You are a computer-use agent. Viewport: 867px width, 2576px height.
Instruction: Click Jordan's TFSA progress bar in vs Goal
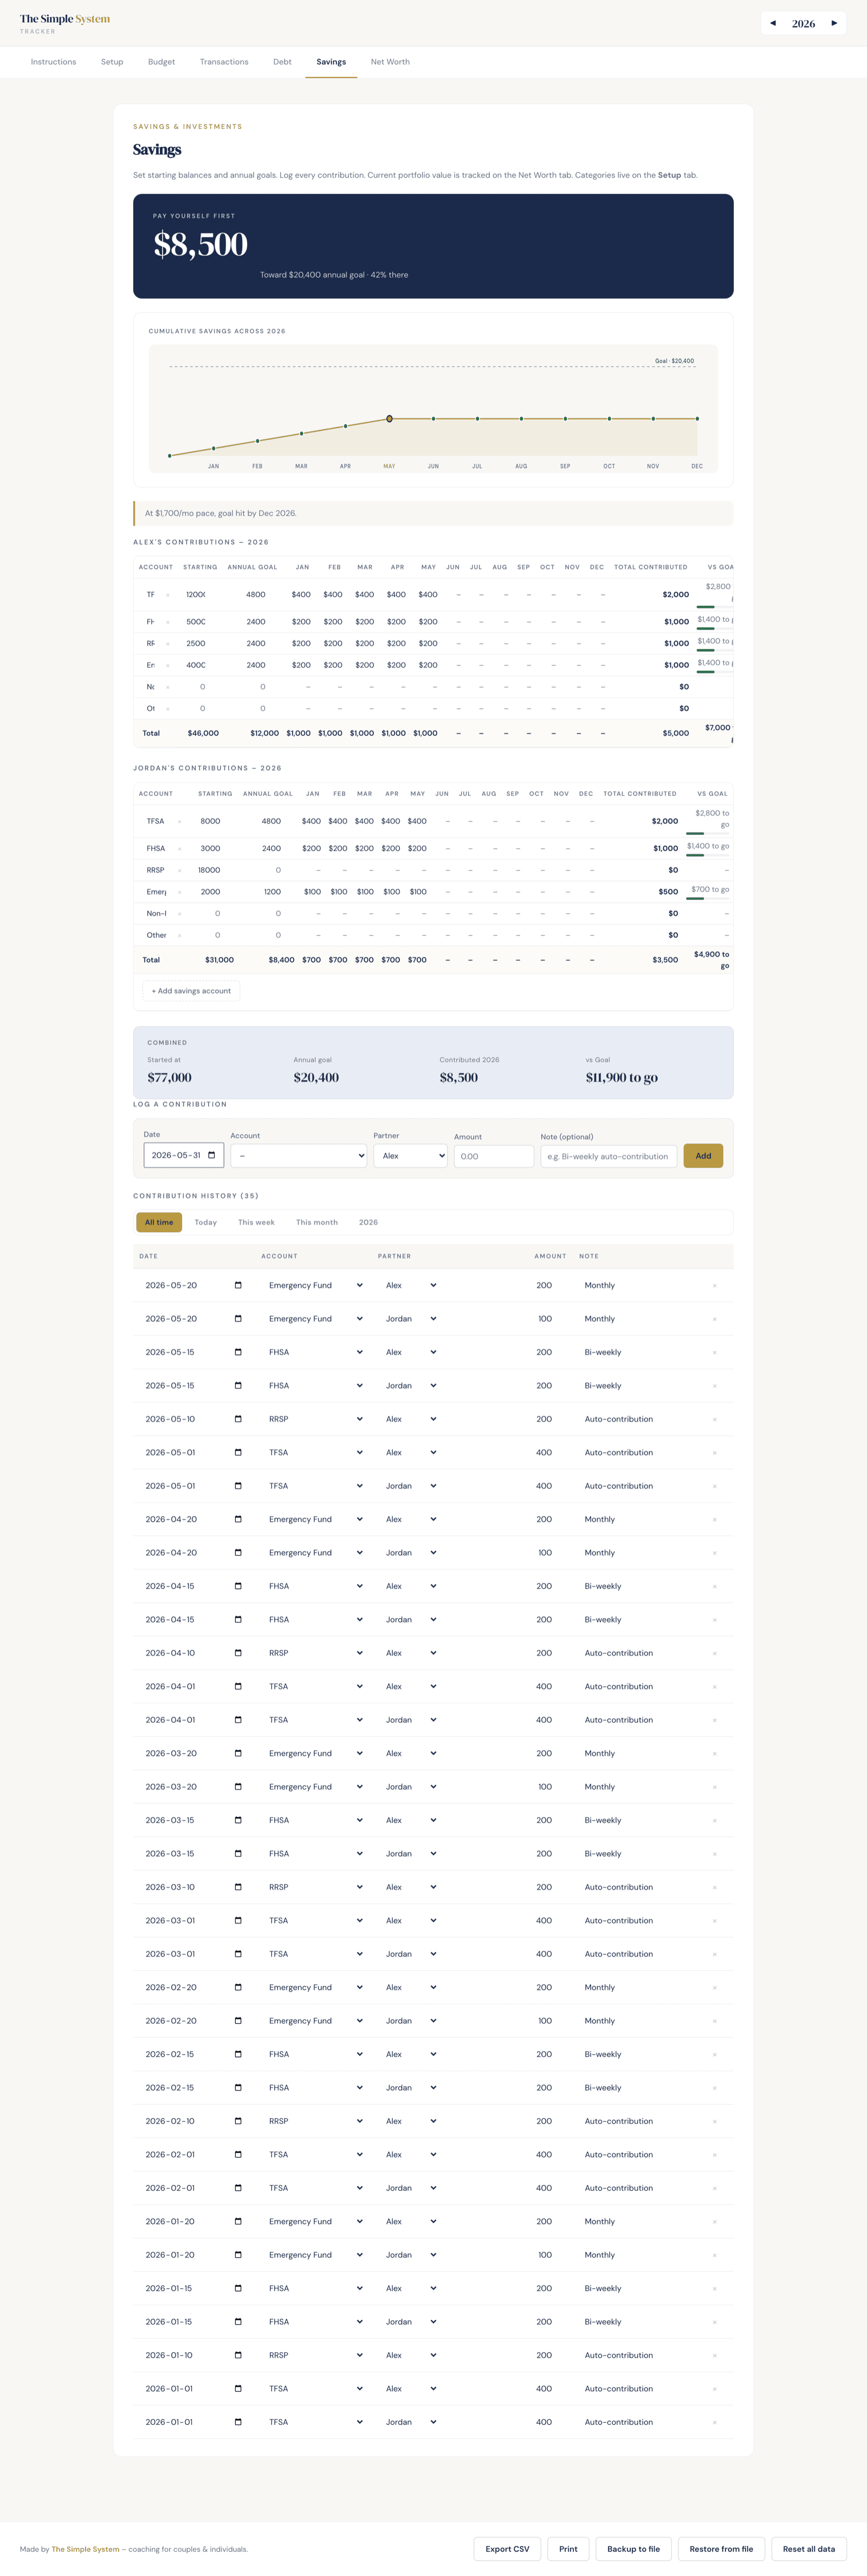(709, 833)
